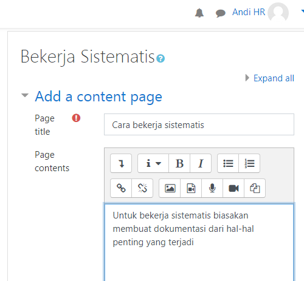
Task: Insert media file icon
Action: point(191,188)
